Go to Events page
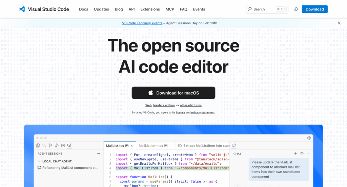Screen dimensions: 347x187 pyautogui.click(x=199, y=9)
